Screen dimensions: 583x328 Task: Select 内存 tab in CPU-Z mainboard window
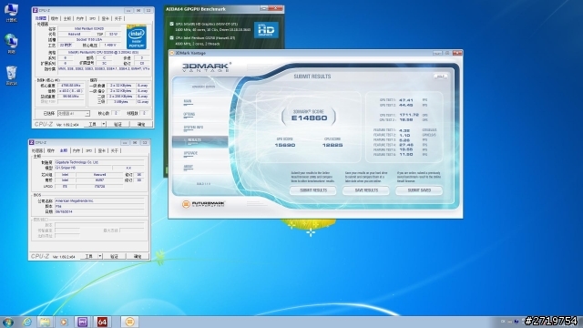coord(77,150)
